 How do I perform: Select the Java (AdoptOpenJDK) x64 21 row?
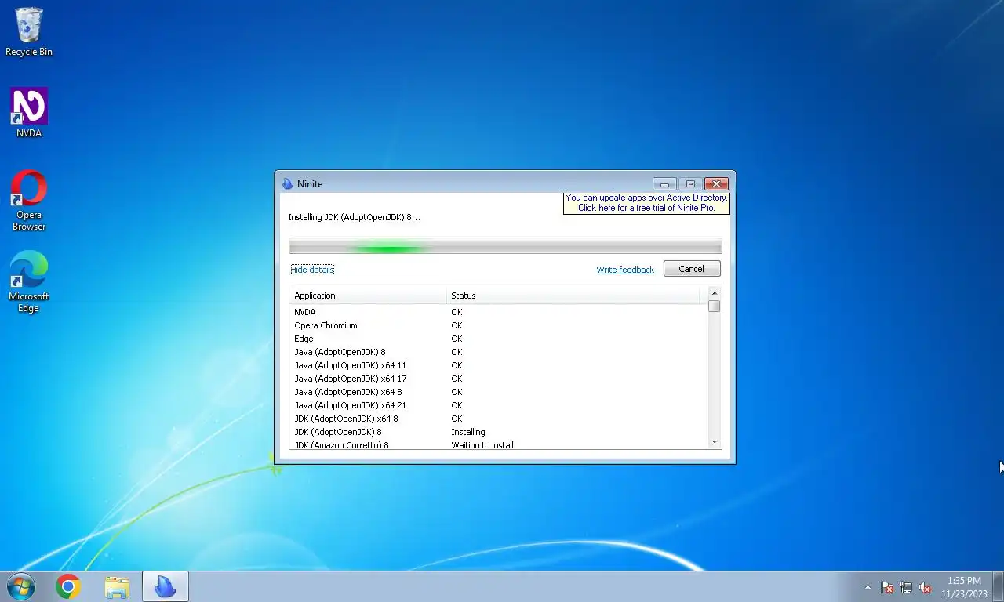(498, 405)
